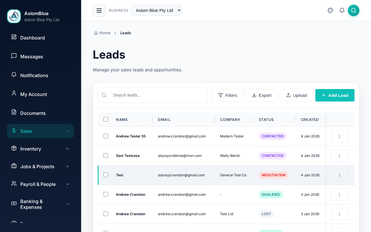Tick the checkbox for Sam Testcase
371x232 pixels.
pos(106,155)
